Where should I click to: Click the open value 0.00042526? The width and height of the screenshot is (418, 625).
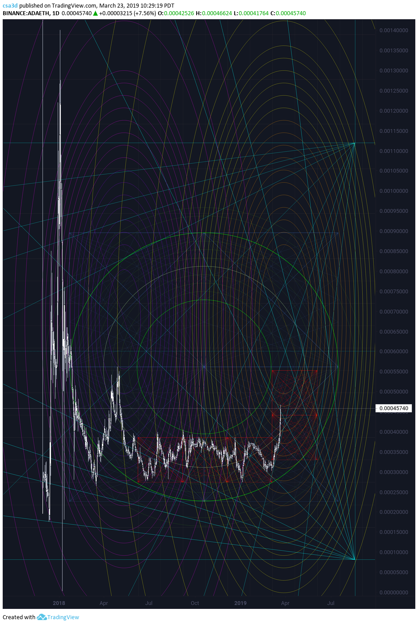point(179,13)
